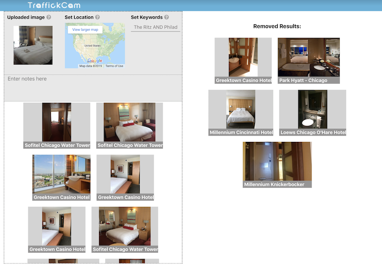Click the Loews Chicago O'Hare Hotel caption

point(313,132)
